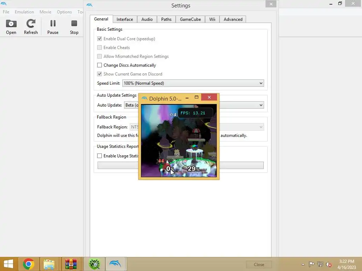Toggle Show Current Game on Discord

[99, 74]
